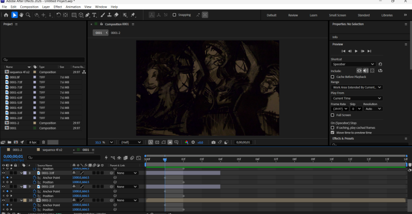Select the Rectangle shape tool
This screenshot has height=214, width=412.
pyautogui.click(x=74, y=15)
